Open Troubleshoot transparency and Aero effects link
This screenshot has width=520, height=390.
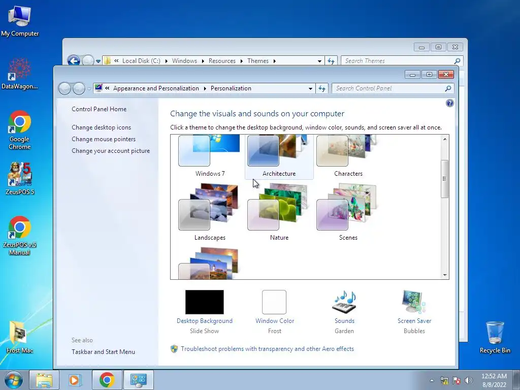pos(267,349)
